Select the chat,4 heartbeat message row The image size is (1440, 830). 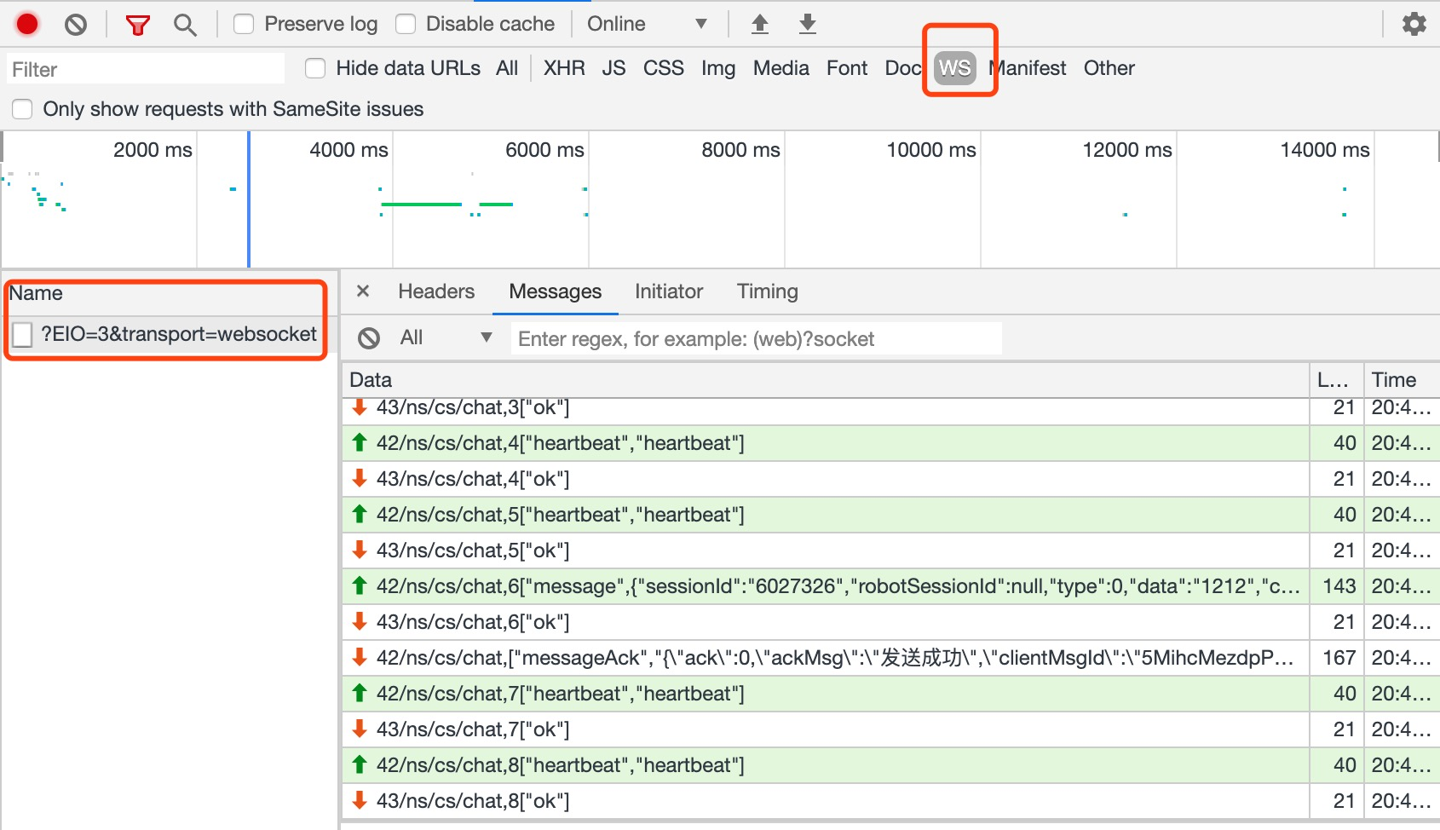825,443
